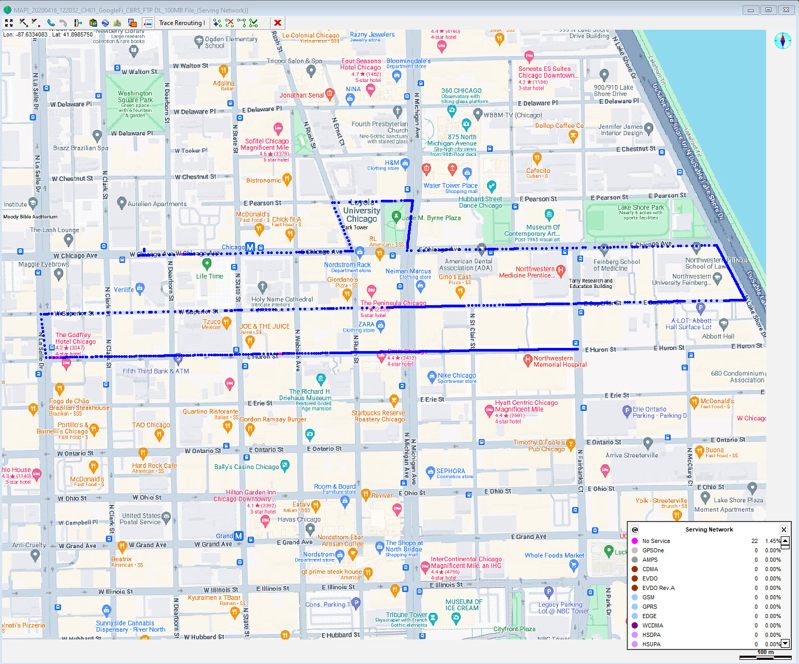Image resolution: width=799 pixels, height=664 pixels.
Task: Click the Loyola University Chicago label
Action: (x=361, y=210)
